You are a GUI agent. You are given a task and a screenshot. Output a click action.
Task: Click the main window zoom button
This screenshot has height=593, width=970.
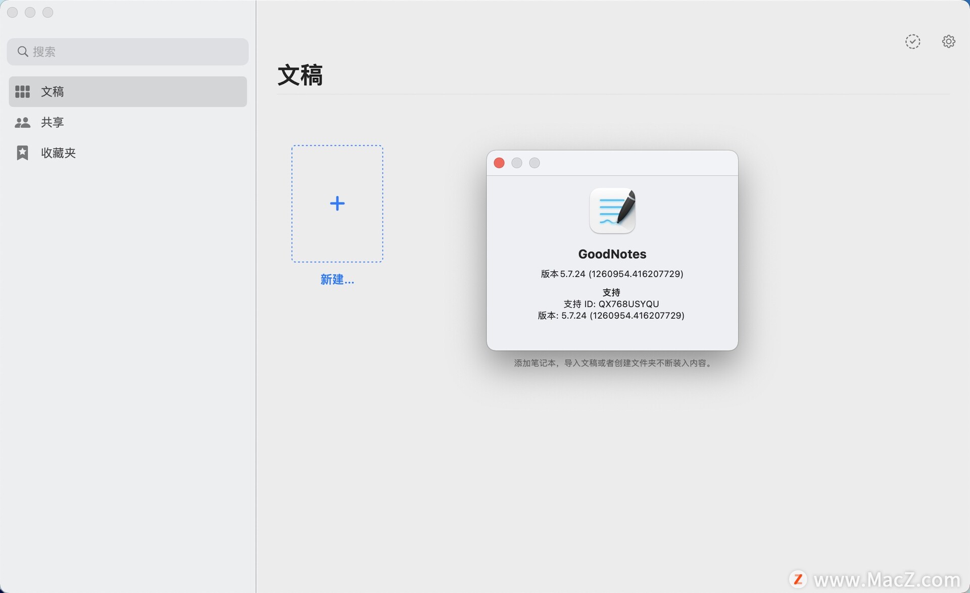[x=48, y=12]
